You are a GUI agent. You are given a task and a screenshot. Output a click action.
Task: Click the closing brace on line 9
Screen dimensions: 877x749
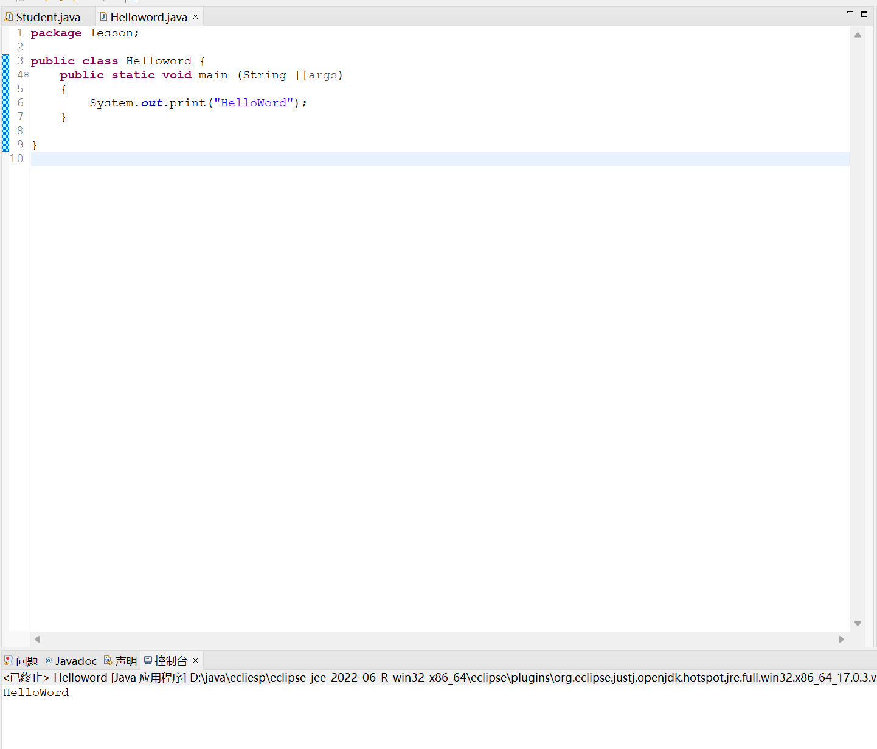pyautogui.click(x=34, y=145)
